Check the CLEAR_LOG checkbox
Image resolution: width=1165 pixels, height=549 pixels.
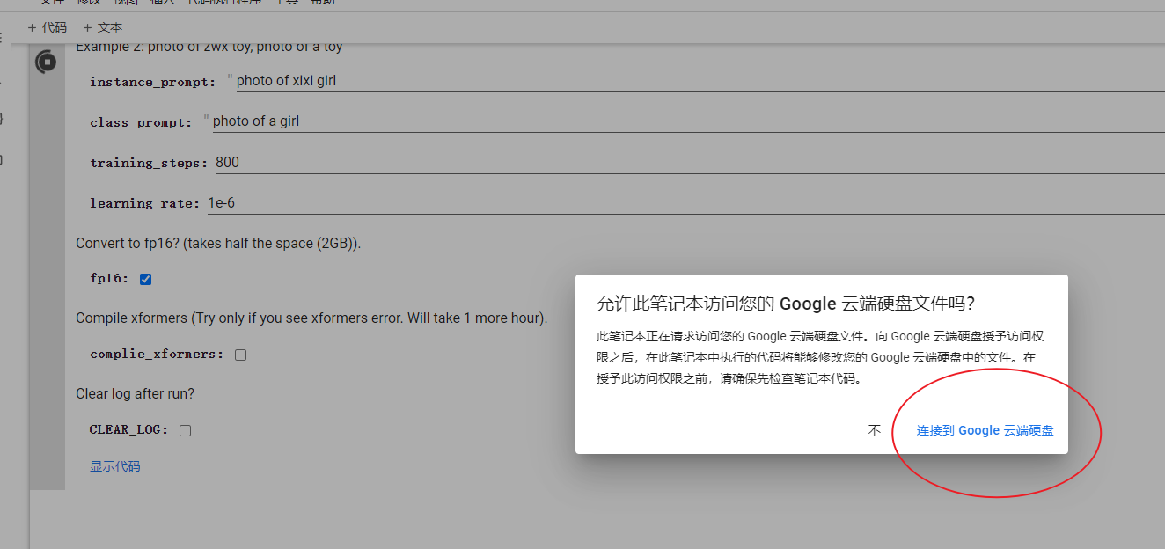[x=185, y=429]
